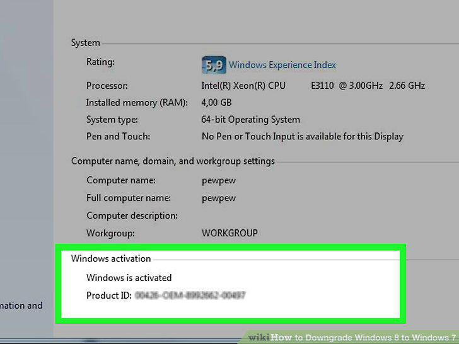Select the '4,00 GB' installed memory value

click(x=216, y=103)
